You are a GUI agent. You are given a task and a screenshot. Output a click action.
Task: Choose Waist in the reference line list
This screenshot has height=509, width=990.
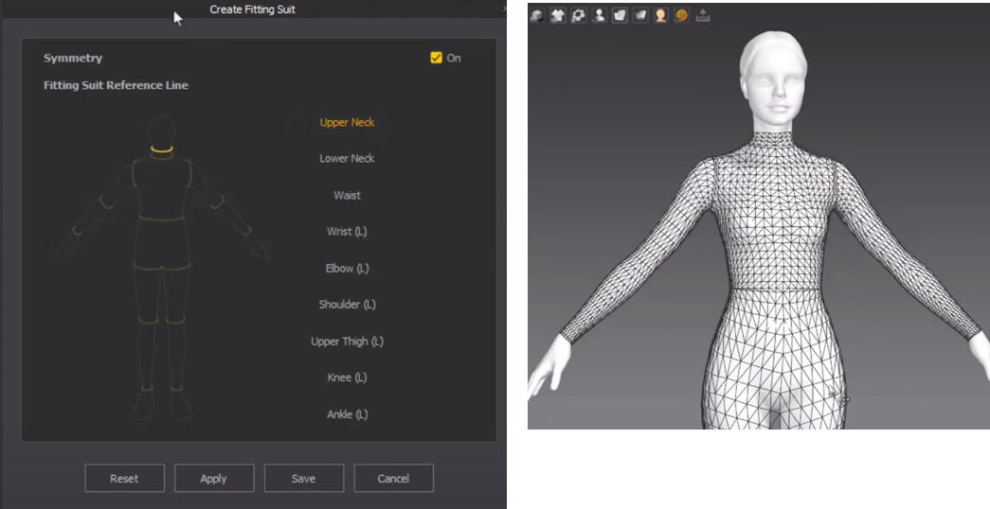tap(347, 195)
